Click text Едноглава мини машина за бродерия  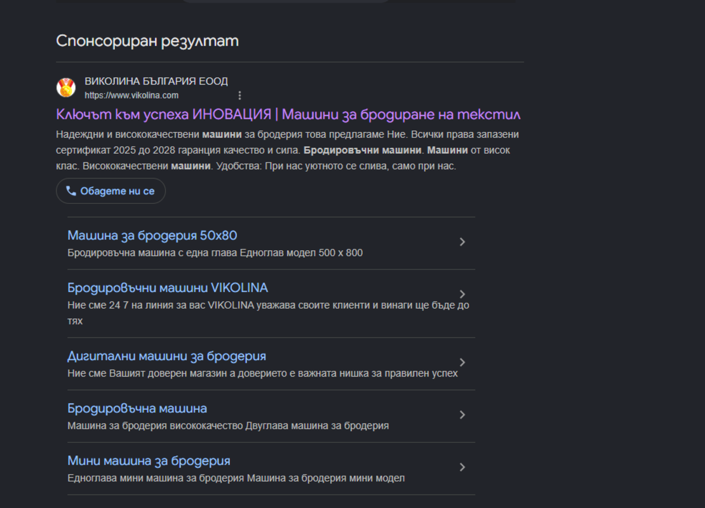(x=236, y=478)
